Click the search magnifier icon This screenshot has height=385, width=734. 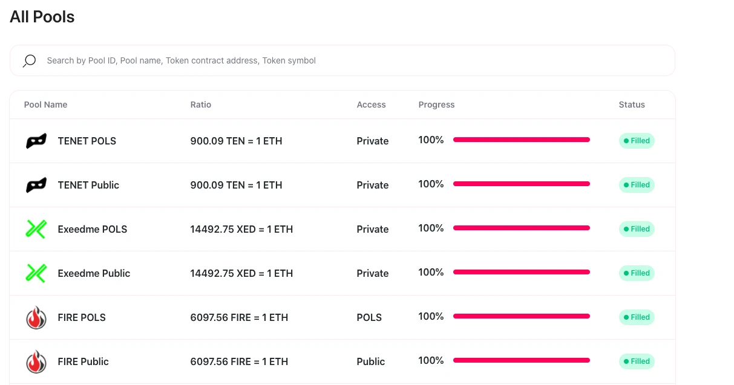(x=29, y=60)
